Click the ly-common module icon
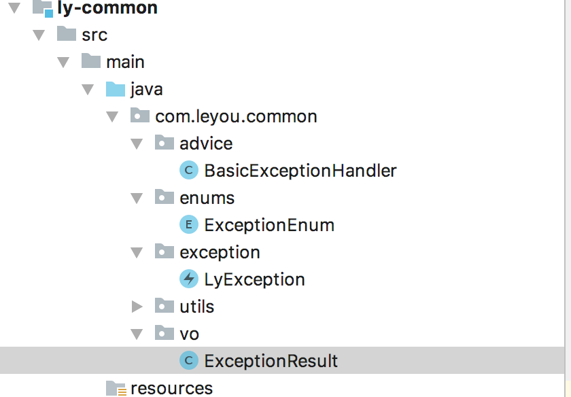Screen dimensions: 571x397 point(42,8)
